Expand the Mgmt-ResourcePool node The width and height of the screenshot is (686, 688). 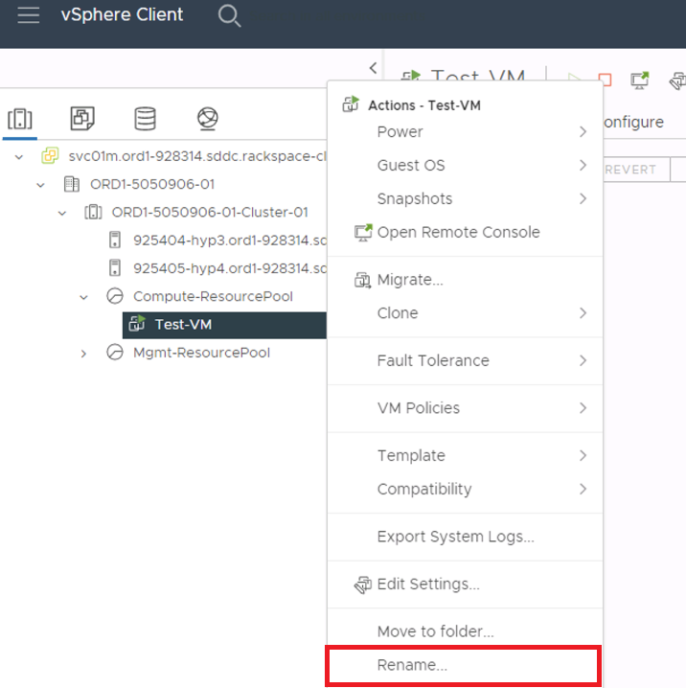click(x=83, y=354)
